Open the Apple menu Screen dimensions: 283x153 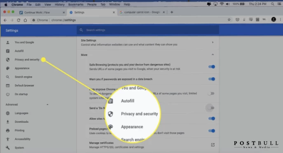[x=6, y=5]
